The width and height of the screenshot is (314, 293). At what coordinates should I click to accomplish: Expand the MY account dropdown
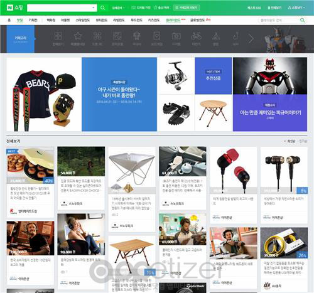(296, 8)
